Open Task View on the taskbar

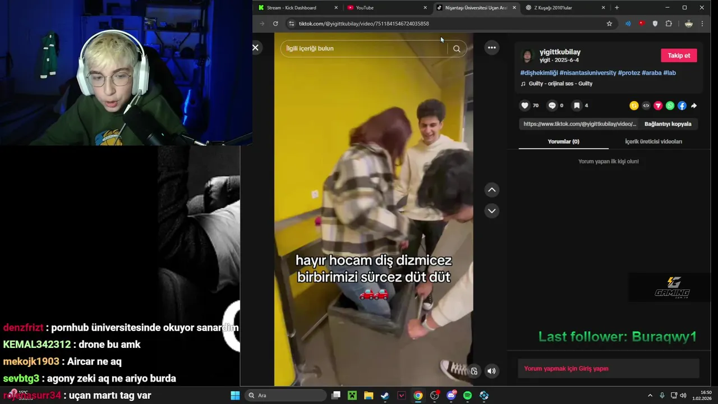click(335, 396)
